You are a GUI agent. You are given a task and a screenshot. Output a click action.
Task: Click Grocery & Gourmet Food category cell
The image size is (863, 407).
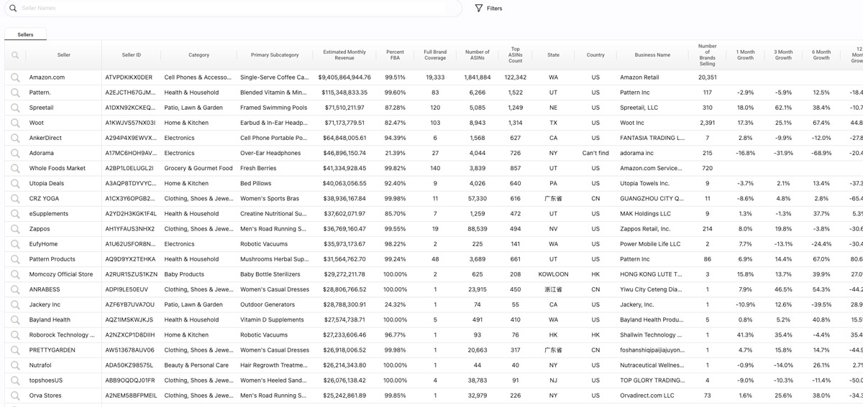point(198,168)
